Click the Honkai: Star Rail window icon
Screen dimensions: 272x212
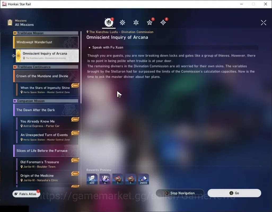coord(4,4)
